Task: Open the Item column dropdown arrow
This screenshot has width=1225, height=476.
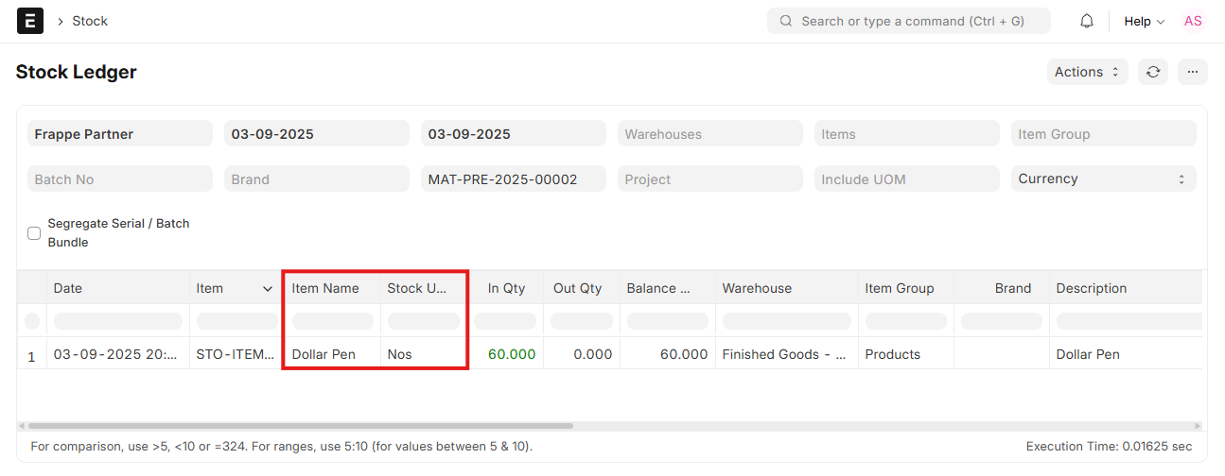Action: (268, 289)
